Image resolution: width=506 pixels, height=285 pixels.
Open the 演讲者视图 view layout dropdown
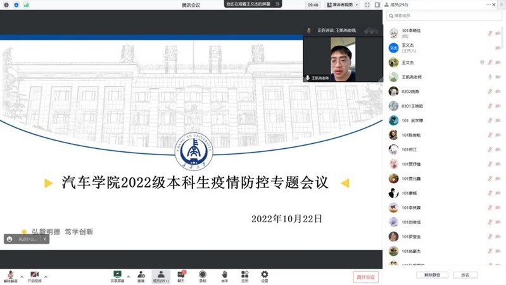(x=343, y=5)
